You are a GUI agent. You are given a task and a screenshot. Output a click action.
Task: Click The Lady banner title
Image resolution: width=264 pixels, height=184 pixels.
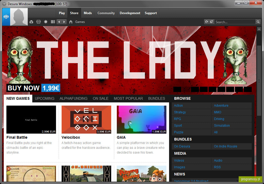tap(129, 60)
